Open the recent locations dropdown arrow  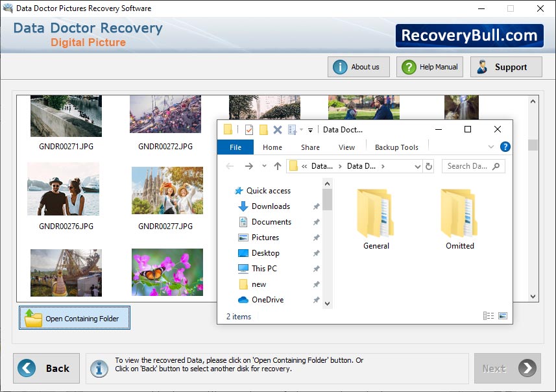tap(264, 165)
